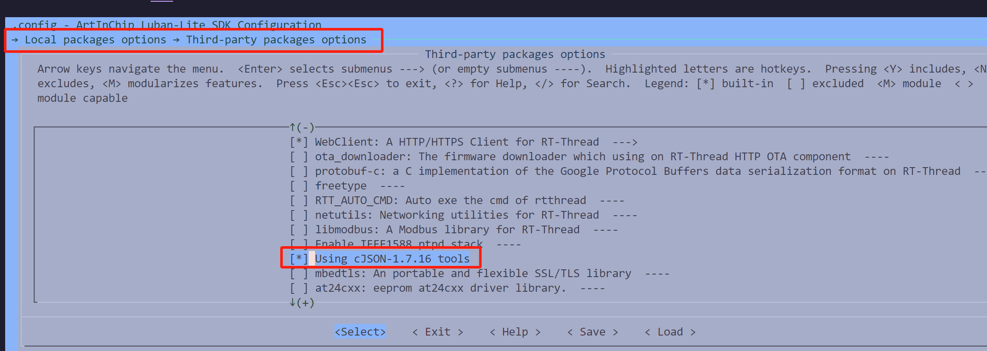Enable the freetype package checkbox
Screen dimensions: 987x351
coord(299,186)
